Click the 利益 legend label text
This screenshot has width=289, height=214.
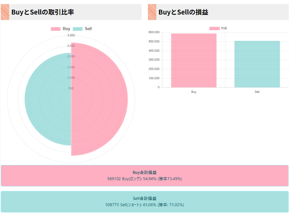(x=224, y=28)
